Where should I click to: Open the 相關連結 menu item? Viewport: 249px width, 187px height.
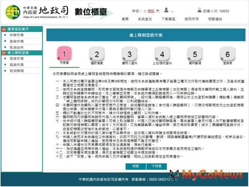coord(215,19)
